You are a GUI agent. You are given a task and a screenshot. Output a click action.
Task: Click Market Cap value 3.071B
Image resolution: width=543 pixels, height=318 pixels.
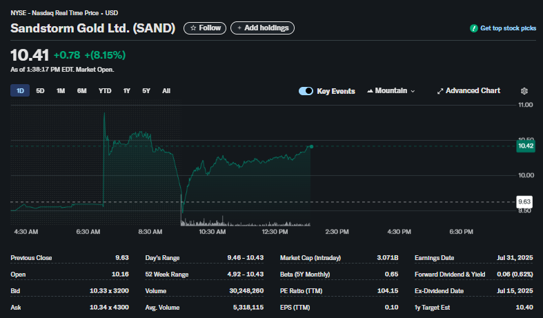tap(388, 258)
